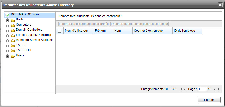This screenshot has height=107, width=225.
Task: Go to the previous page of records
Action: point(185,89)
